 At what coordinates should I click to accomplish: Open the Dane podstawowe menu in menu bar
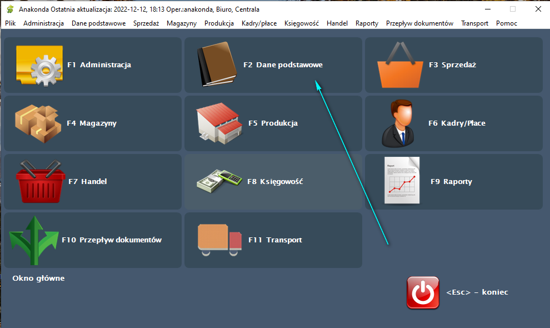(98, 23)
